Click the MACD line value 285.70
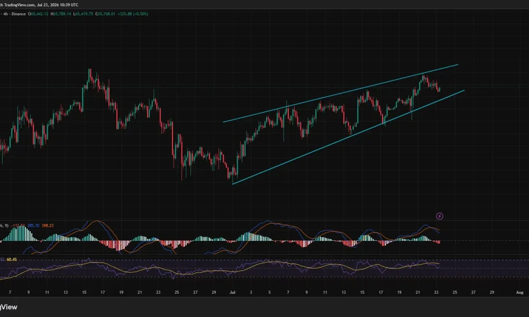 33,226
